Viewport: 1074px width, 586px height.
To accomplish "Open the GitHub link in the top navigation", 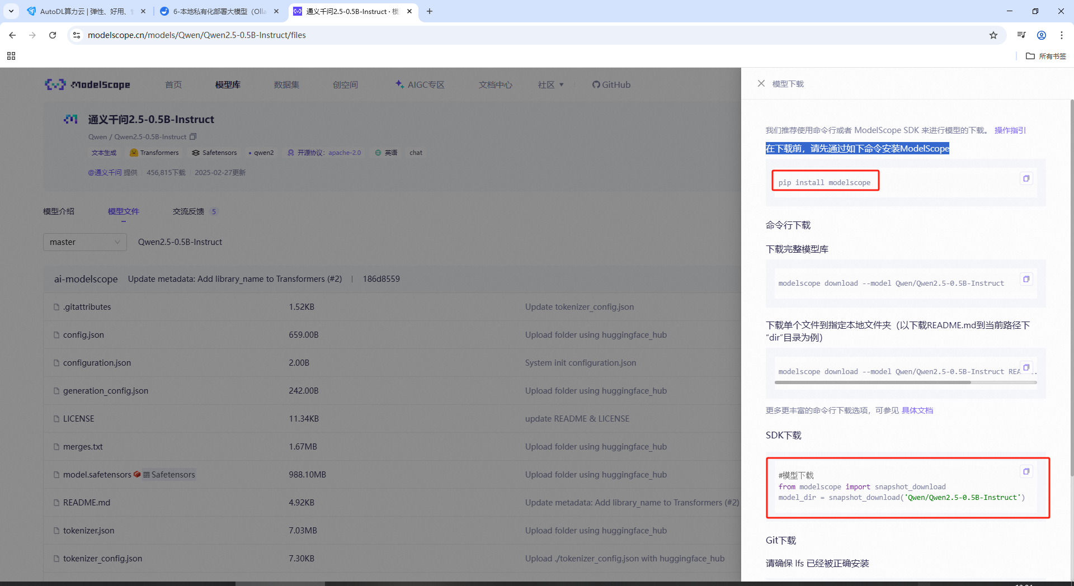I will tap(611, 84).
